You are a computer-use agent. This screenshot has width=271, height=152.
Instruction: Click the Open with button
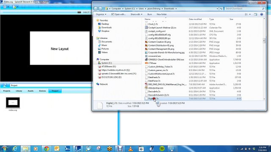click(119, 14)
